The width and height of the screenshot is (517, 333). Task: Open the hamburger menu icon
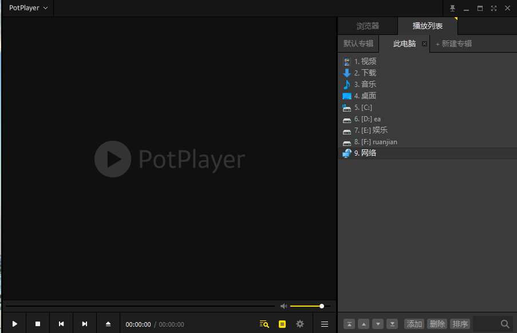coord(325,324)
